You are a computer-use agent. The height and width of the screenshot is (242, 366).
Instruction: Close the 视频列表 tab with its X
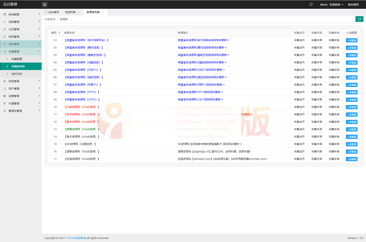pos(79,12)
